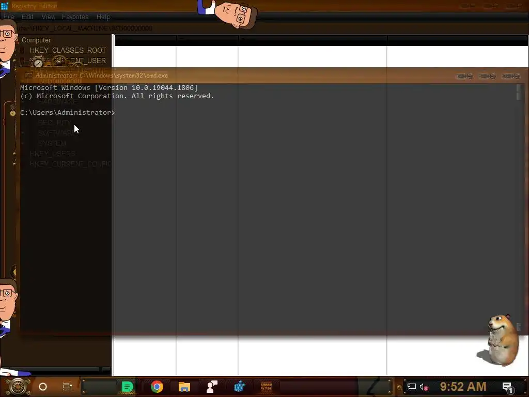Minimize the cmd.exe window
Image resolution: width=529 pixels, height=397 pixels.
coord(464,77)
